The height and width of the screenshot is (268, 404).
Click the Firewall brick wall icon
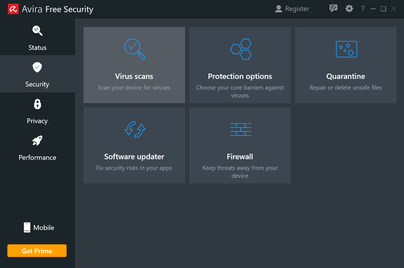coord(241,129)
